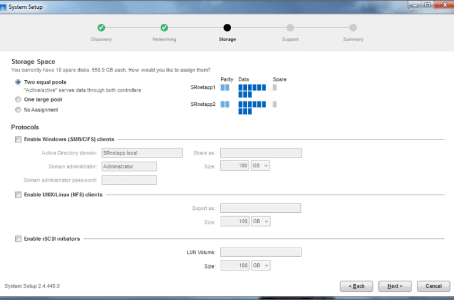Click the Active/active description text
Screen dimensions: 454x300
click(x=82, y=90)
